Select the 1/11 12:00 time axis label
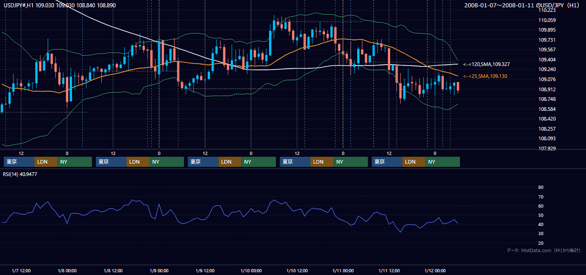 click(389, 271)
